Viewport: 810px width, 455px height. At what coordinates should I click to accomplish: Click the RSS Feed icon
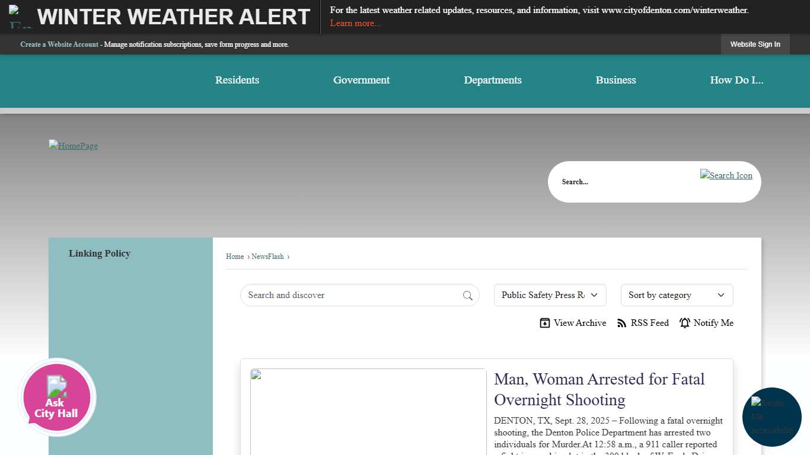[621, 323]
